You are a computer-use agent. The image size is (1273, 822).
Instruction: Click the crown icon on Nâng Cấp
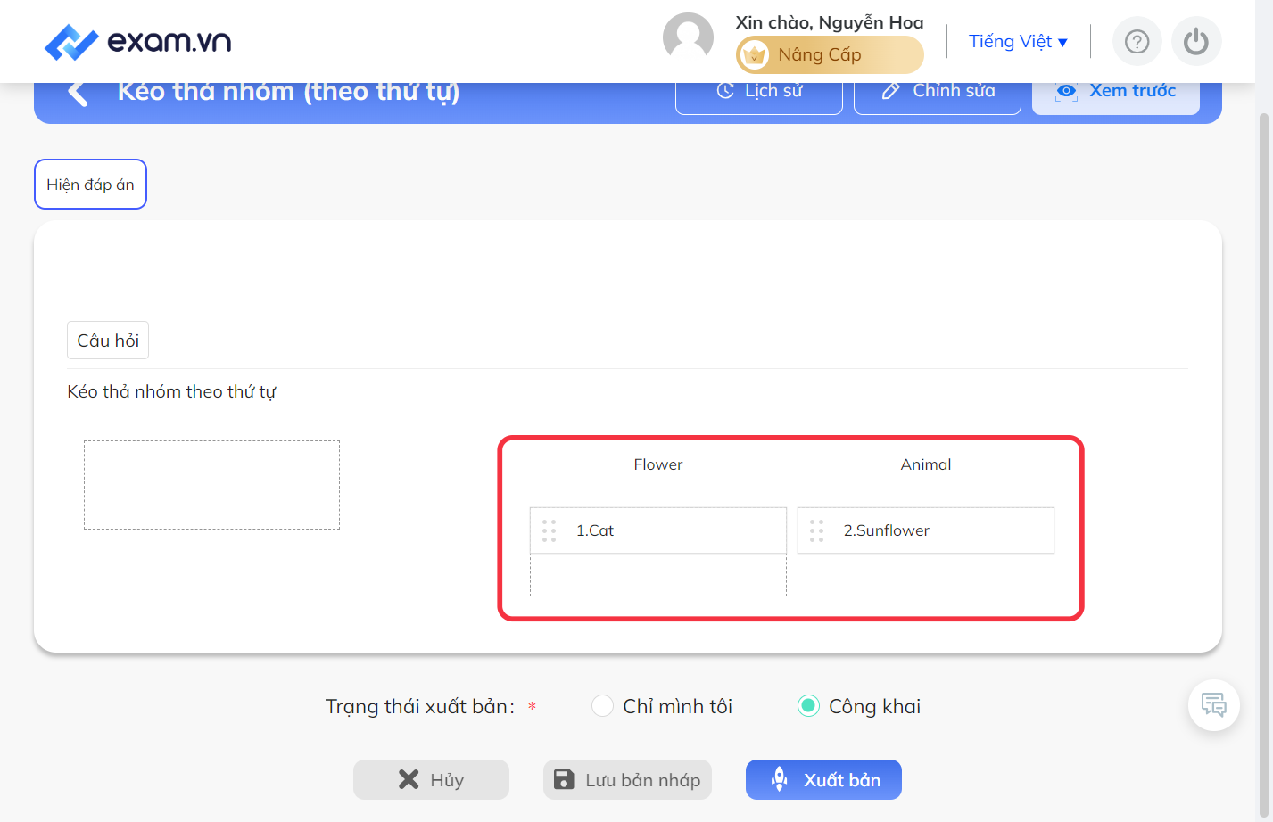(755, 55)
